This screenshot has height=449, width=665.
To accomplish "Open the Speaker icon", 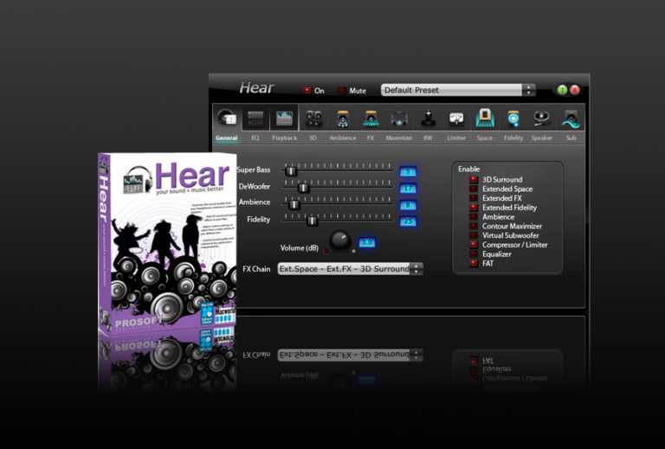I will coord(541,119).
